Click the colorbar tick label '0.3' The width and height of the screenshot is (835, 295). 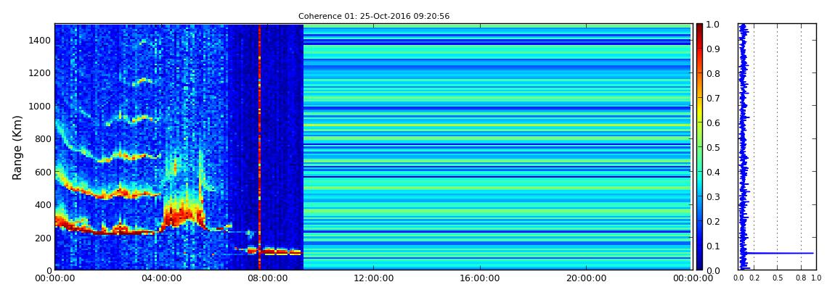[713, 196]
